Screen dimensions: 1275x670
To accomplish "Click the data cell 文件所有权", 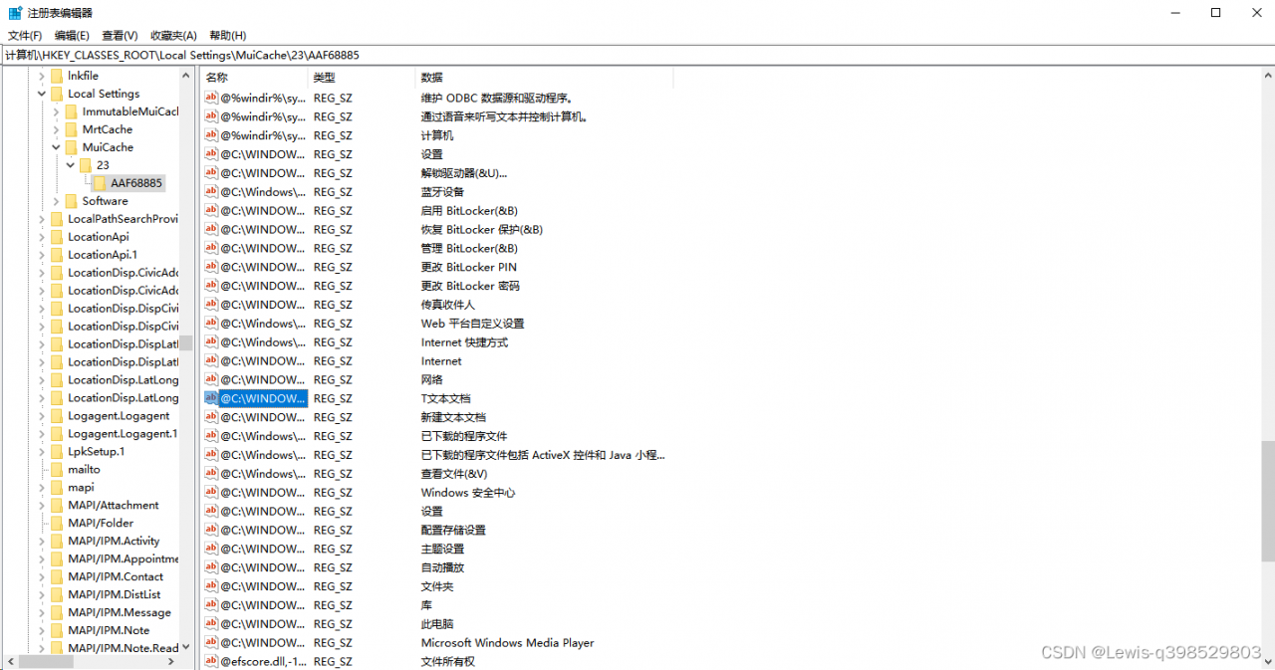I will click(447, 661).
